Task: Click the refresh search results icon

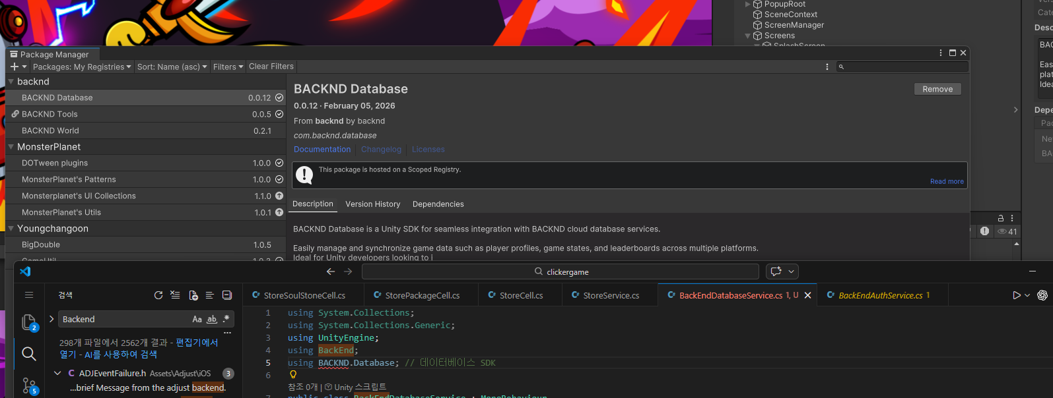Action: coord(158,295)
